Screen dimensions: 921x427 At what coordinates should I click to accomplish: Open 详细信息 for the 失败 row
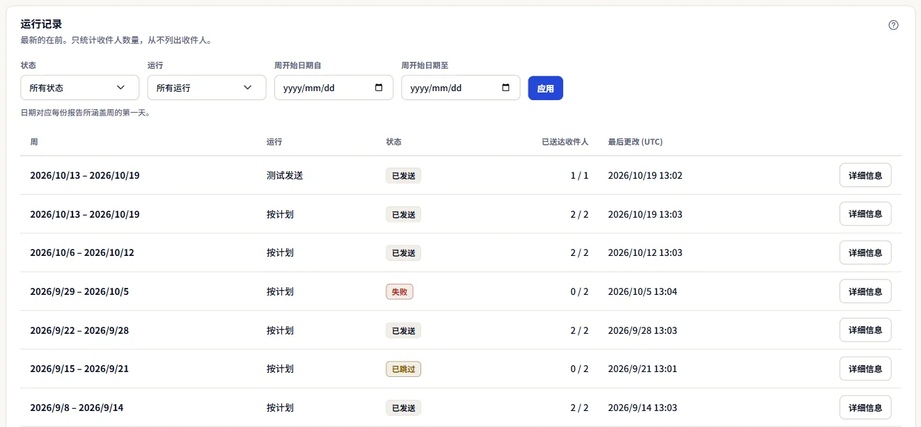point(865,291)
